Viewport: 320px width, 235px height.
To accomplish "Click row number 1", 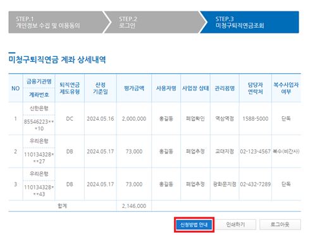I will (16, 119).
